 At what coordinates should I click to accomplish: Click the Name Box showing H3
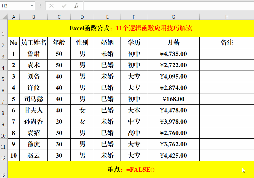[x=17, y=6]
